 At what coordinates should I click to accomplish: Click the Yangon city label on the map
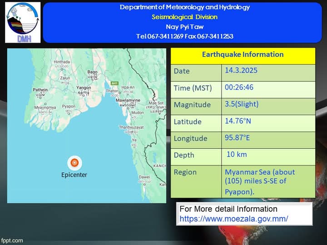84,88
